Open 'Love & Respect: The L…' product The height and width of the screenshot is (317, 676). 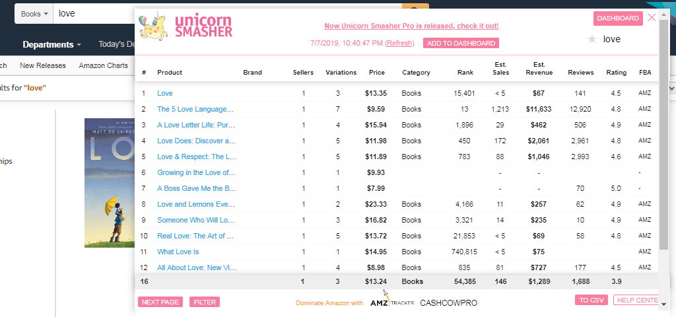tap(197, 157)
